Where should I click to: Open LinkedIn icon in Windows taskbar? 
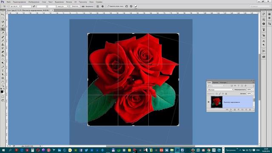point(59,150)
